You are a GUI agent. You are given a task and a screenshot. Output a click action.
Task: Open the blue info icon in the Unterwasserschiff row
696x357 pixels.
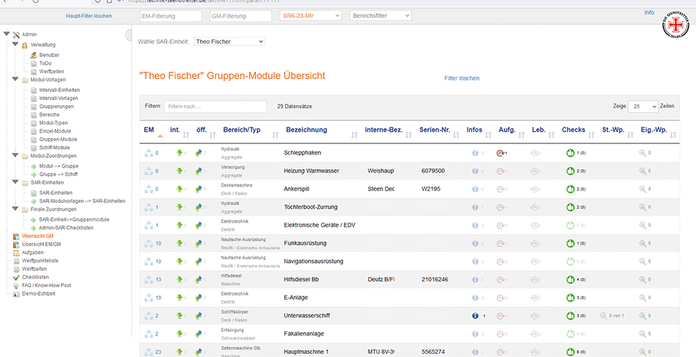[475, 316]
